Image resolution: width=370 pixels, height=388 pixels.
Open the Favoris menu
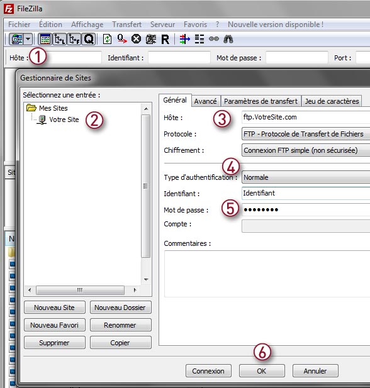[x=196, y=25]
